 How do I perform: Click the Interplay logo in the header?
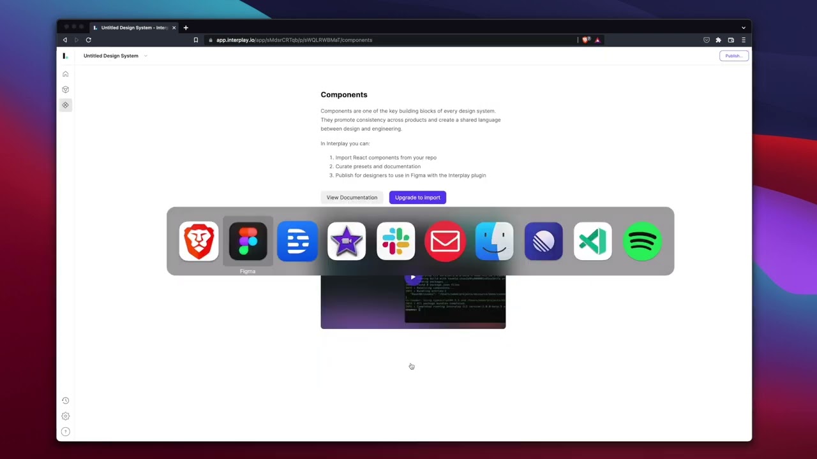point(65,56)
